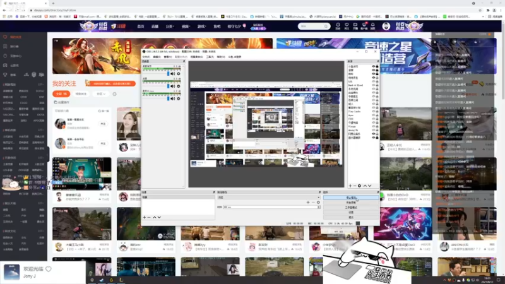Move selected scene down
Viewport: 505px width, 284px height.
(159, 217)
